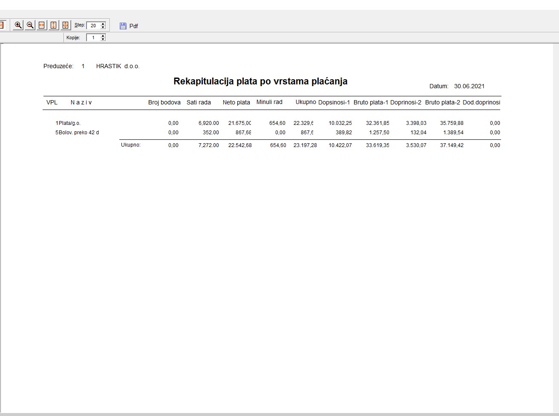
Task: Click the partially visible page icon at left edge
Action: 2,26
